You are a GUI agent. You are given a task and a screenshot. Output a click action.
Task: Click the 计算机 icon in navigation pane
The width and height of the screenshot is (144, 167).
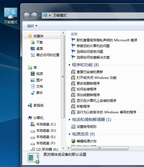coord(30,118)
